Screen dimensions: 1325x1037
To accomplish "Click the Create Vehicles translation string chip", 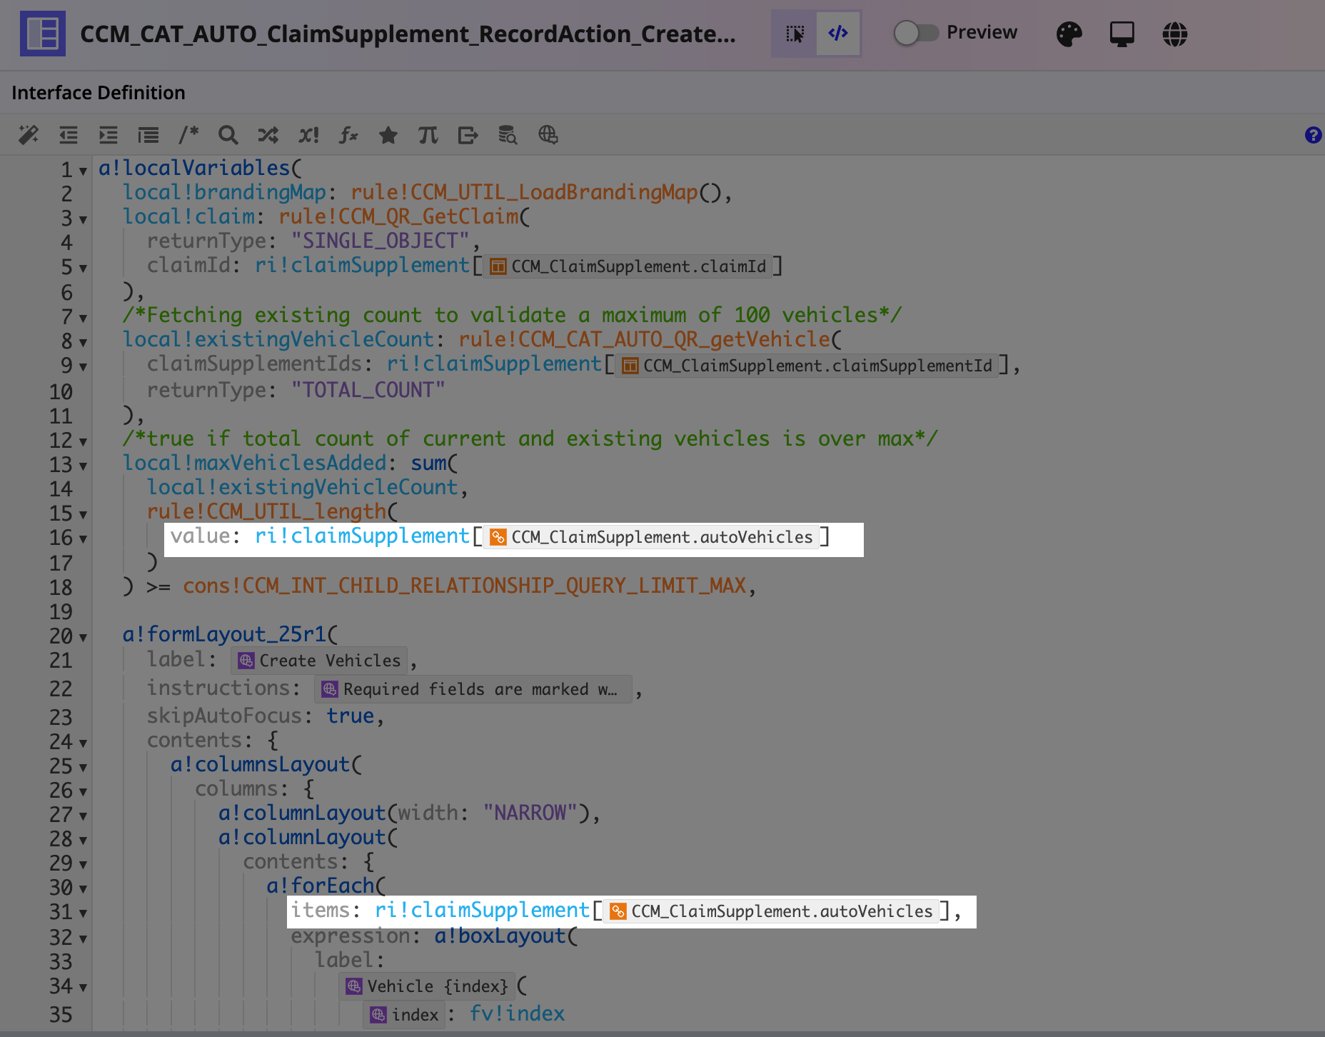I will coord(320,661).
